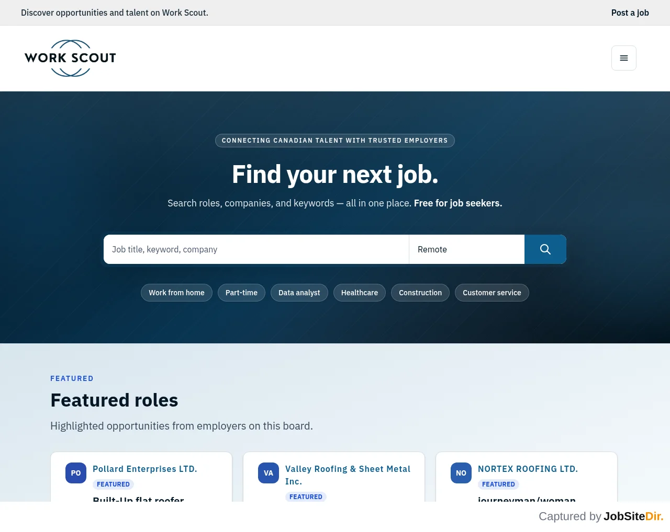This screenshot has width=670, height=532.
Task: Open Valley Roofing & Sheet Metal Inc. link
Action: (x=348, y=475)
